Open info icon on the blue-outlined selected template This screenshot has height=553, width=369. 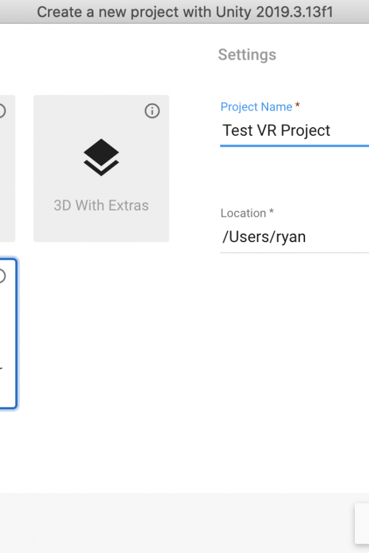[x=2, y=276]
